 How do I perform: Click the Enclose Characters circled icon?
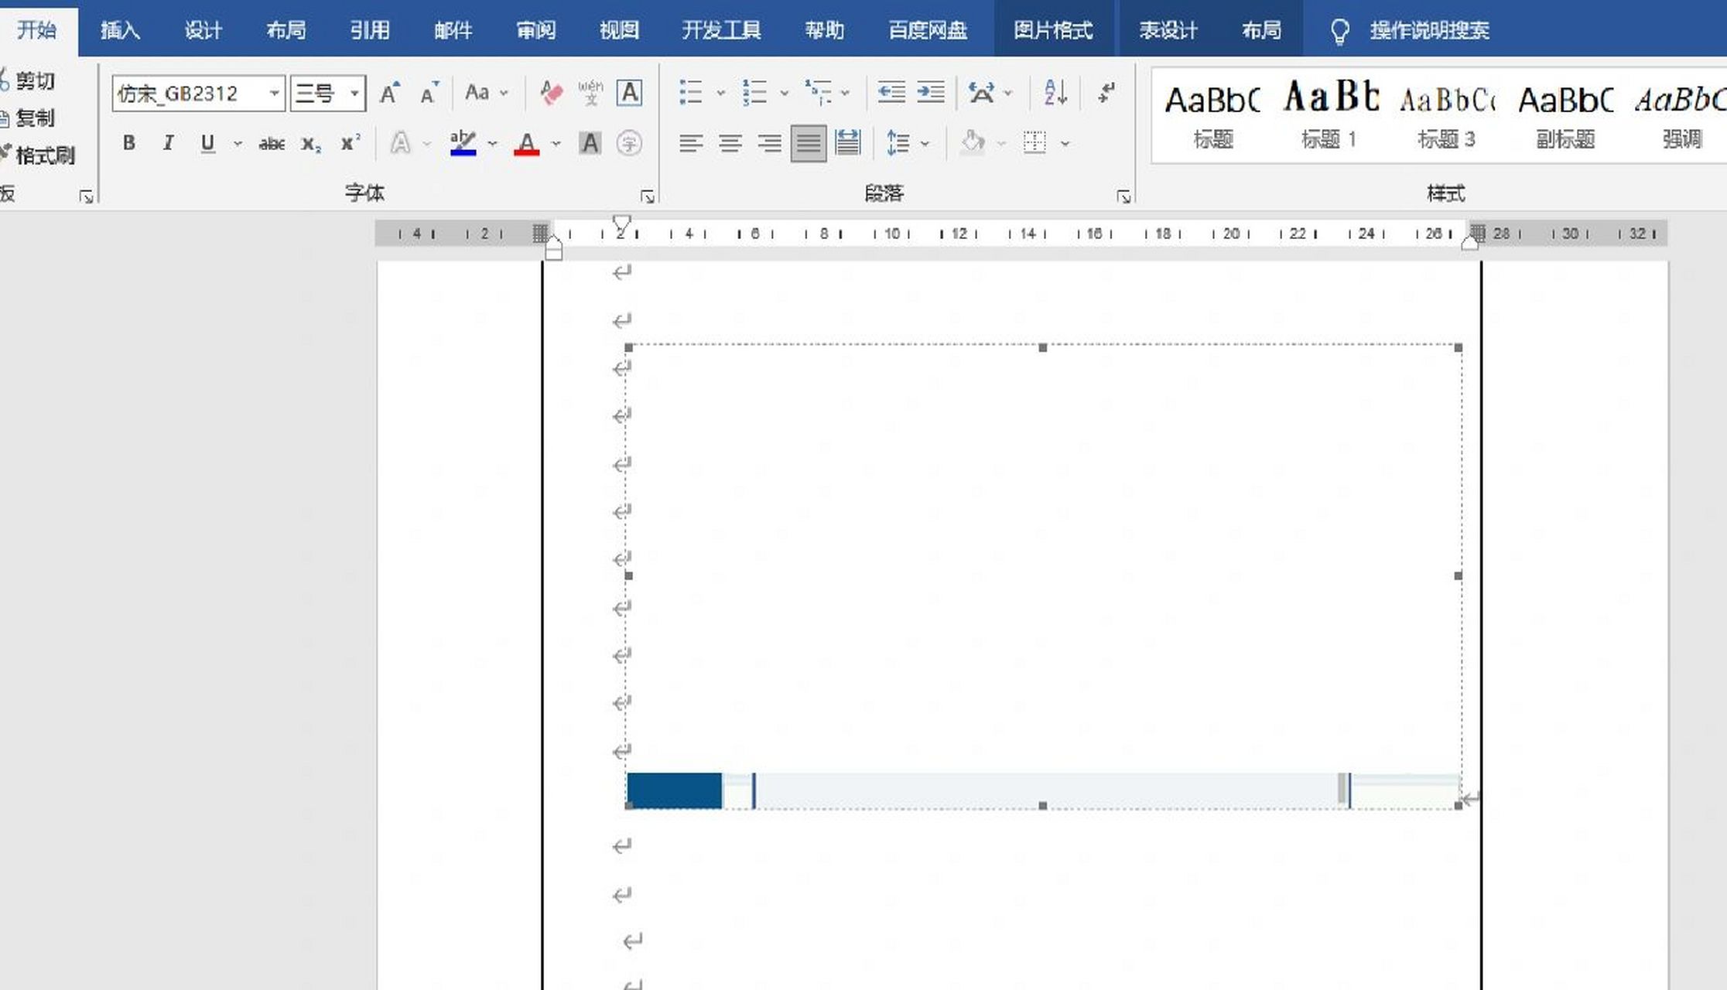629,143
